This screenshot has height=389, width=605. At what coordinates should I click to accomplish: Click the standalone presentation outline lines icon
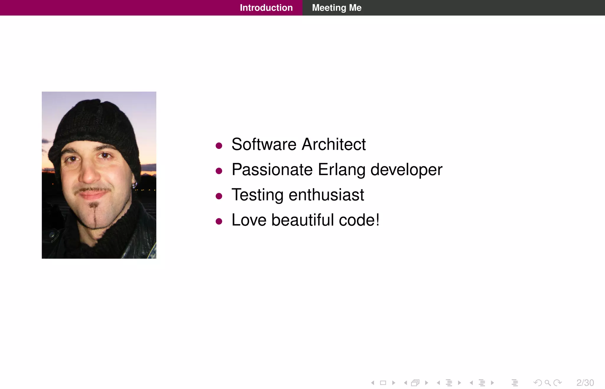[515, 383]
